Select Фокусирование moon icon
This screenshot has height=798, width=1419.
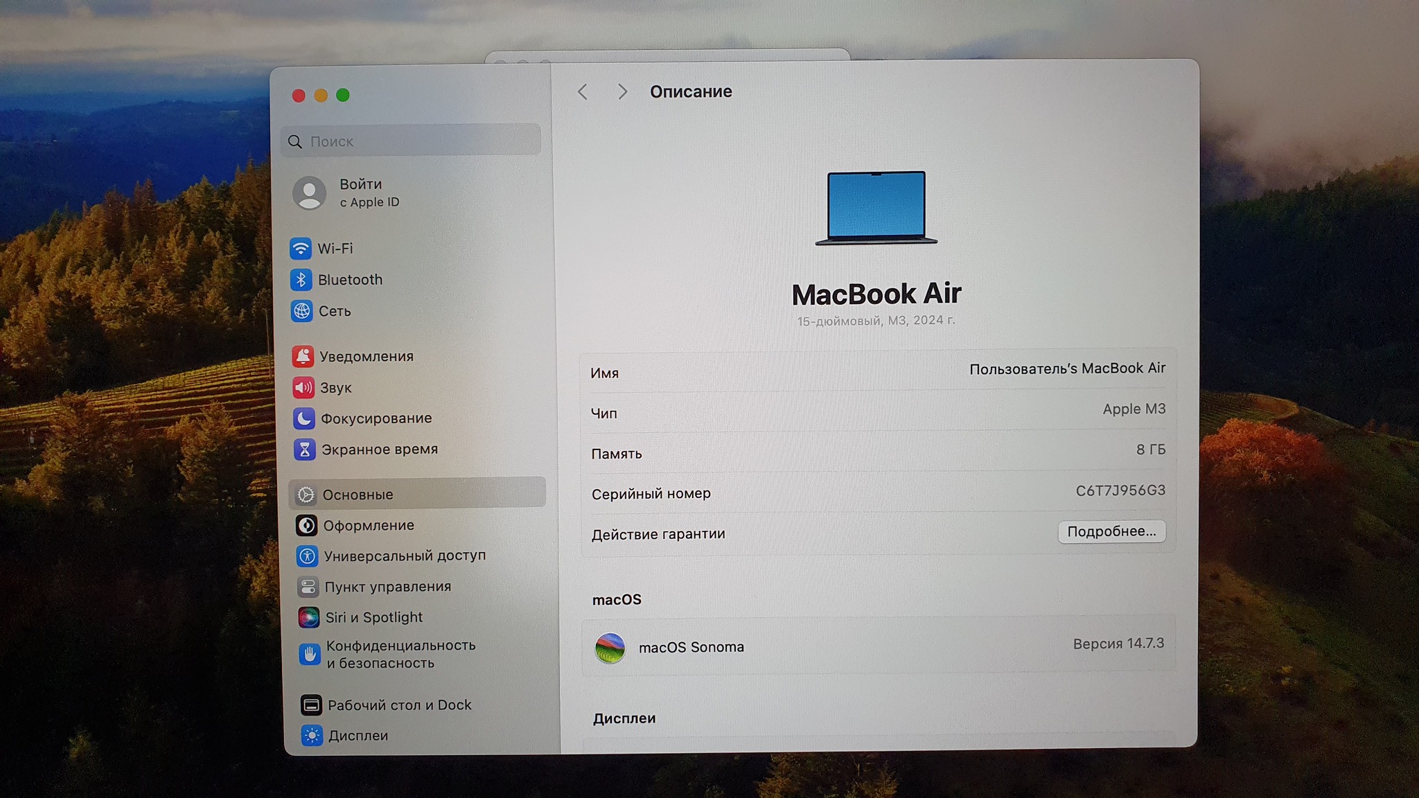(303, 418)
